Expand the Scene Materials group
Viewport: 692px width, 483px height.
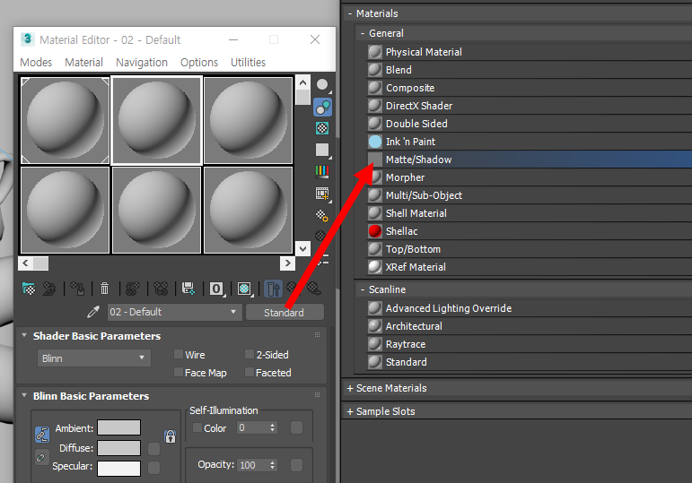[x=350, y=388]
